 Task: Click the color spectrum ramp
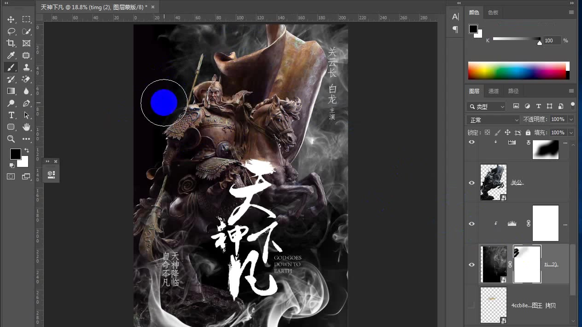(517, 71)
